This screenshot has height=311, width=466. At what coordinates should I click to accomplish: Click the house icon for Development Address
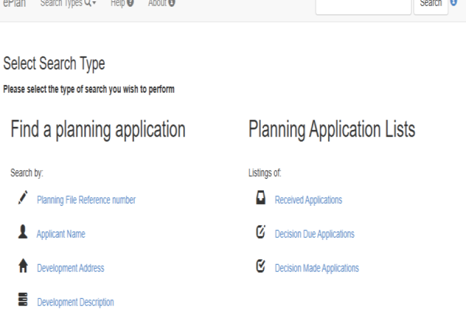pyautogui.click(x=23, y=267)
